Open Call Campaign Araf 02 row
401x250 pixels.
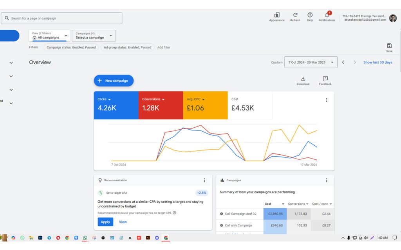tap(240, 214)
